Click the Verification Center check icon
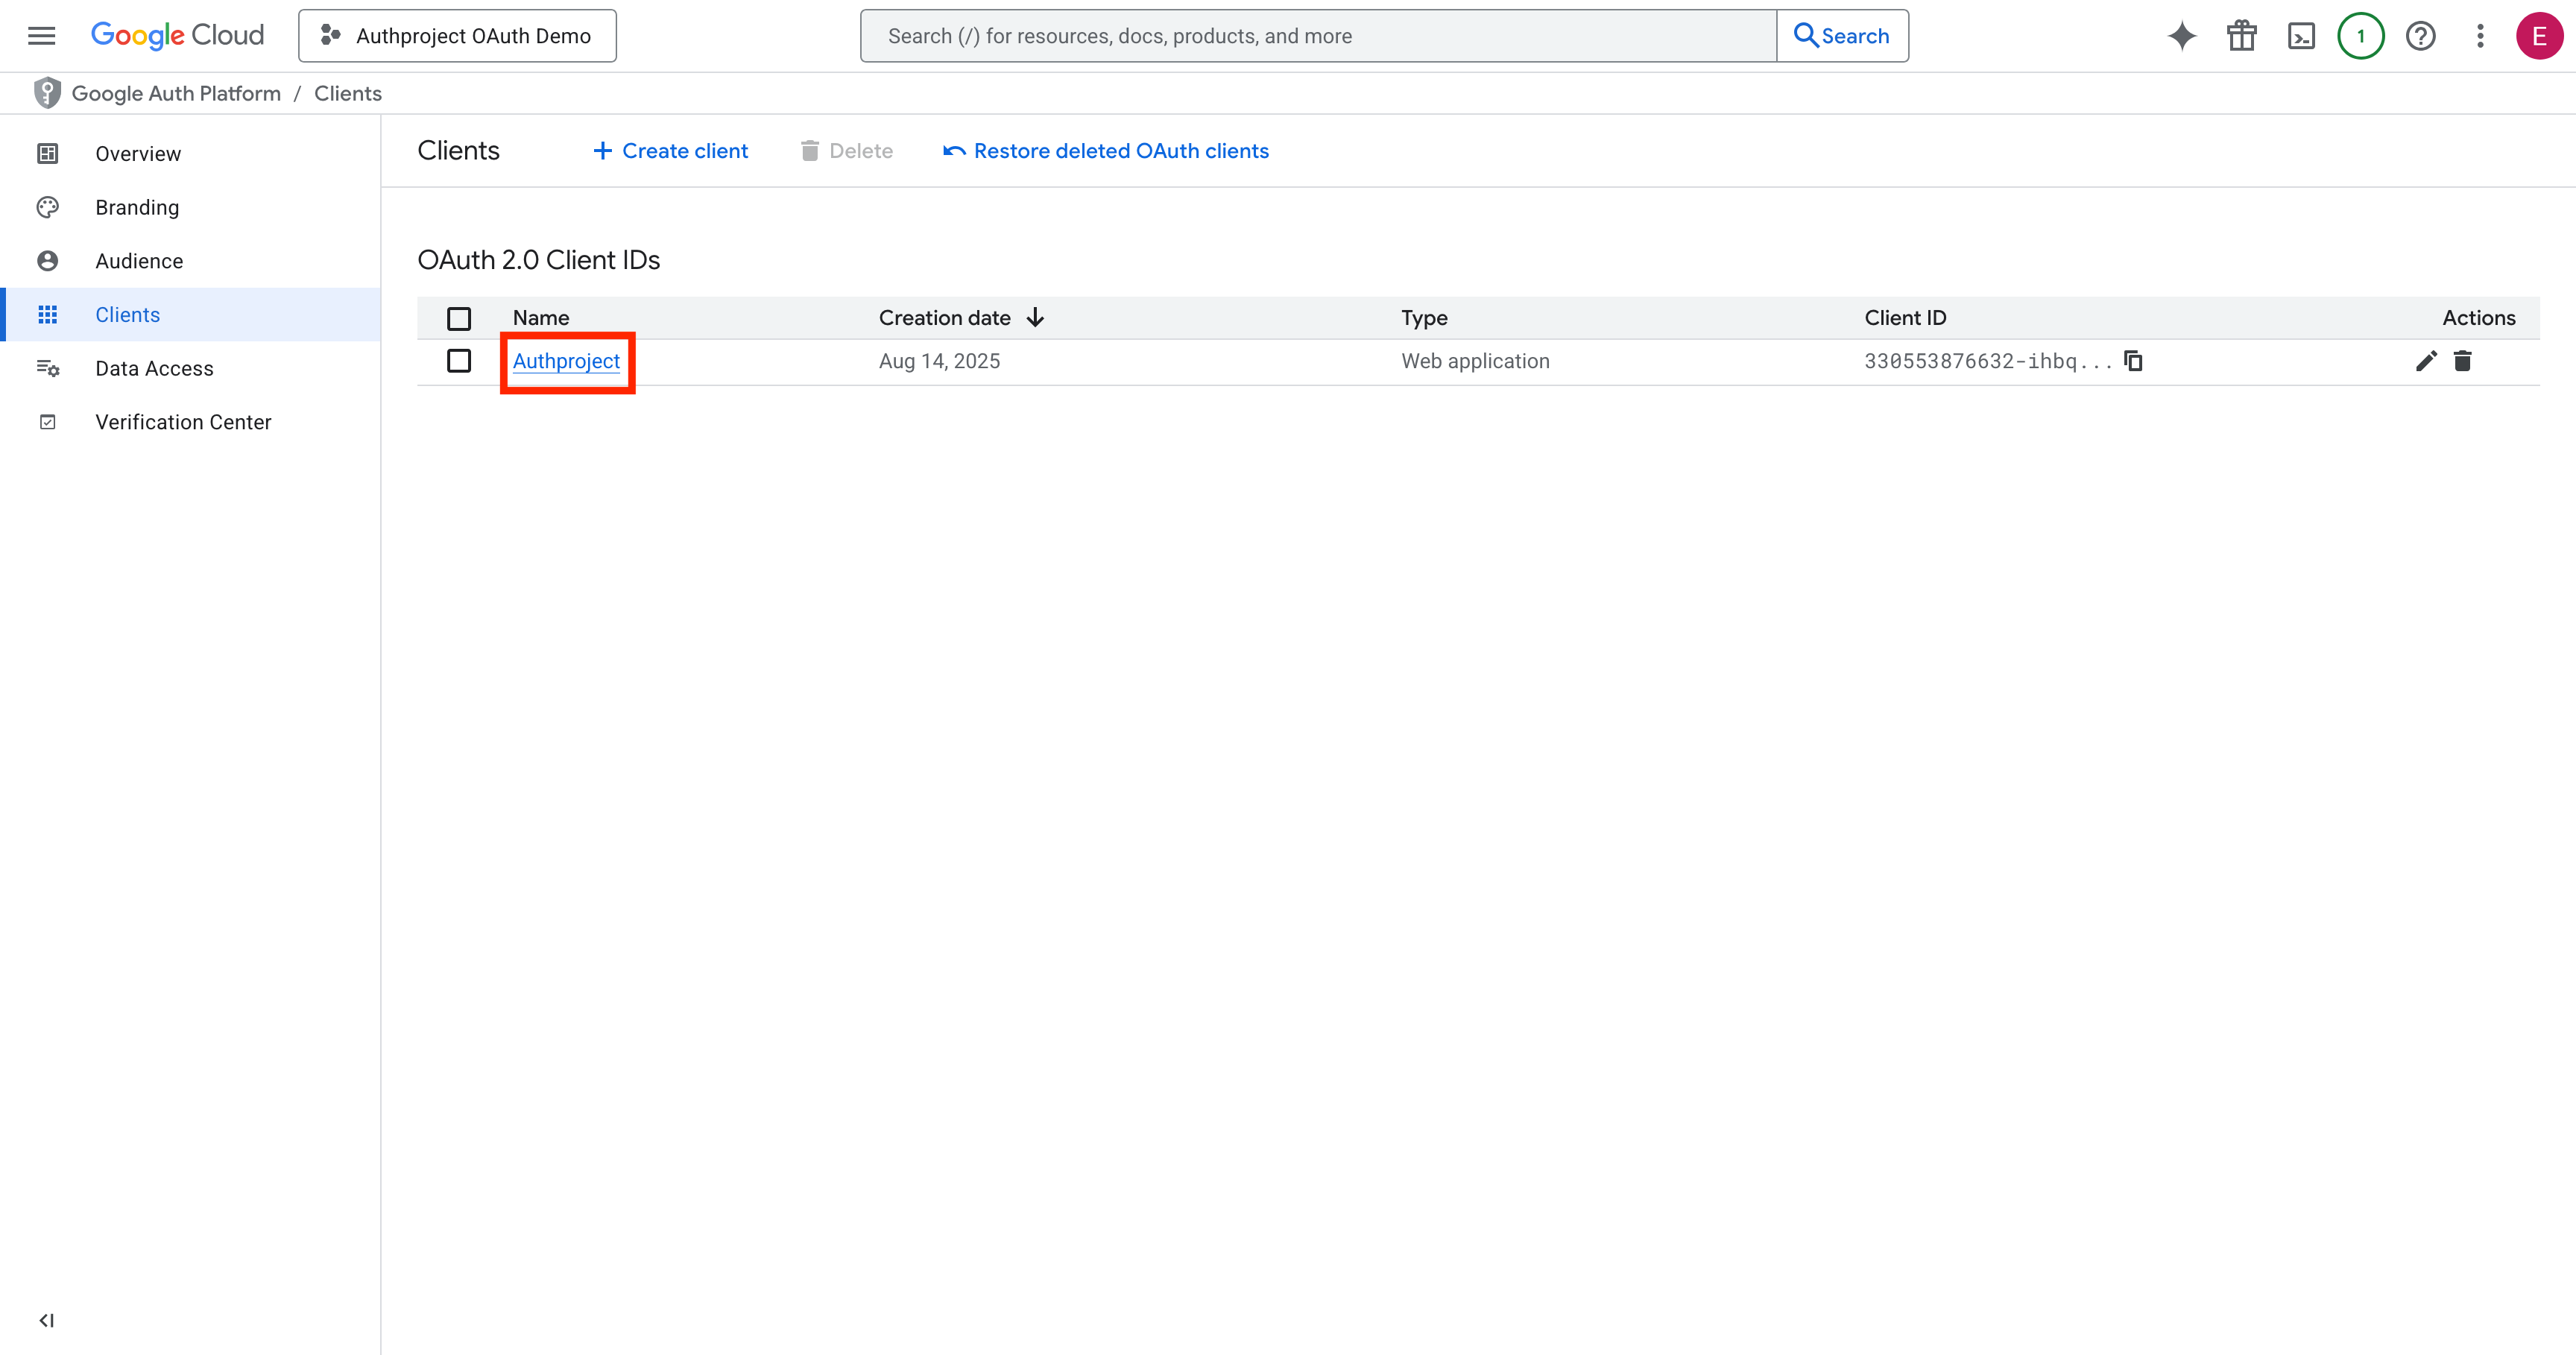 (47, 422)
